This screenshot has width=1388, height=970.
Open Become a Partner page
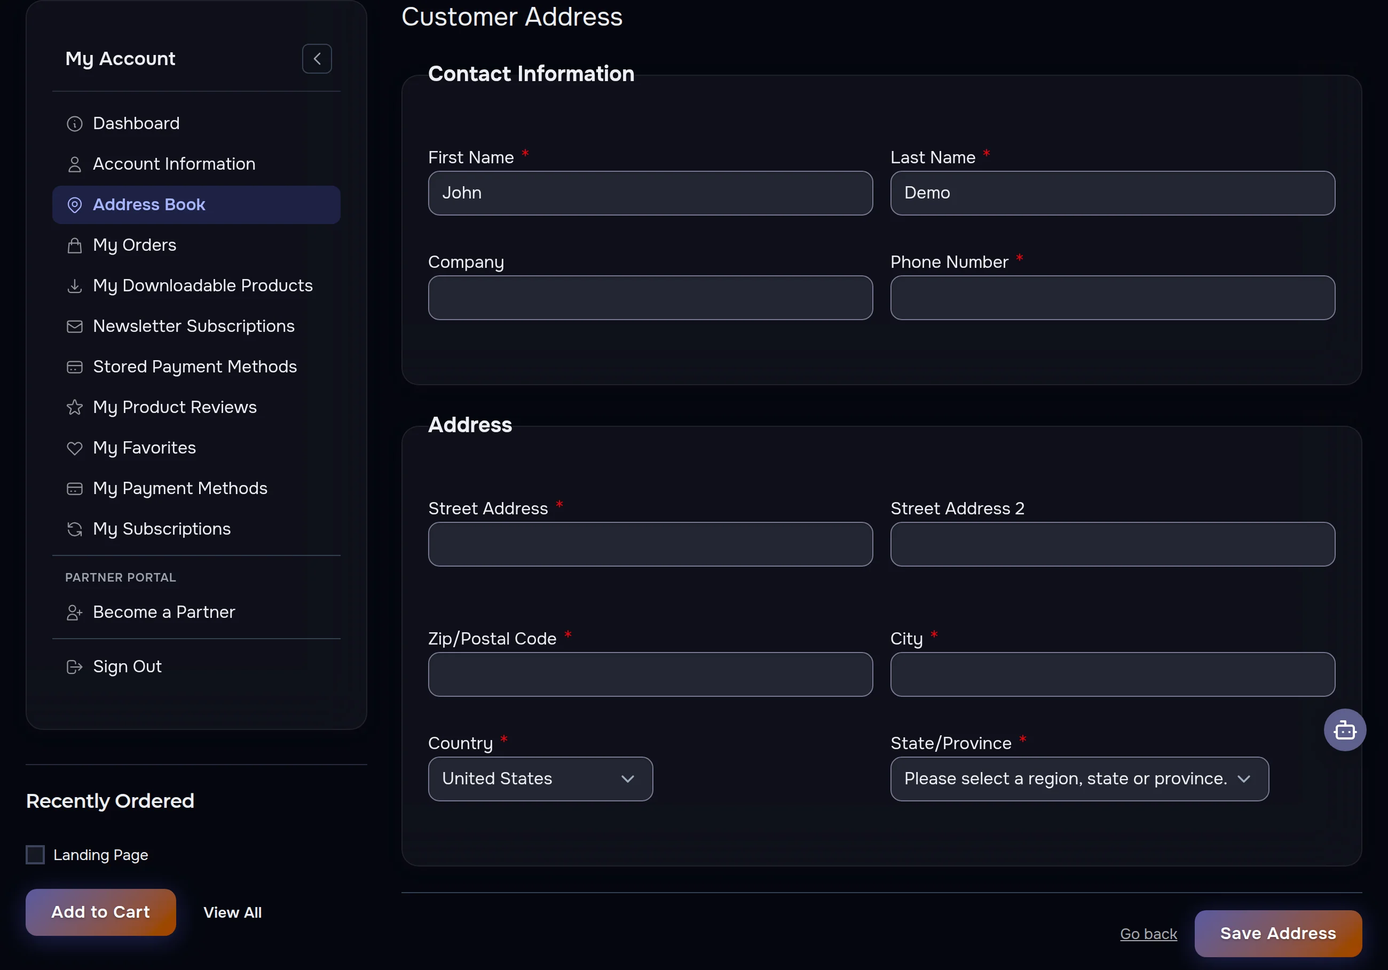tap(196, 611)
